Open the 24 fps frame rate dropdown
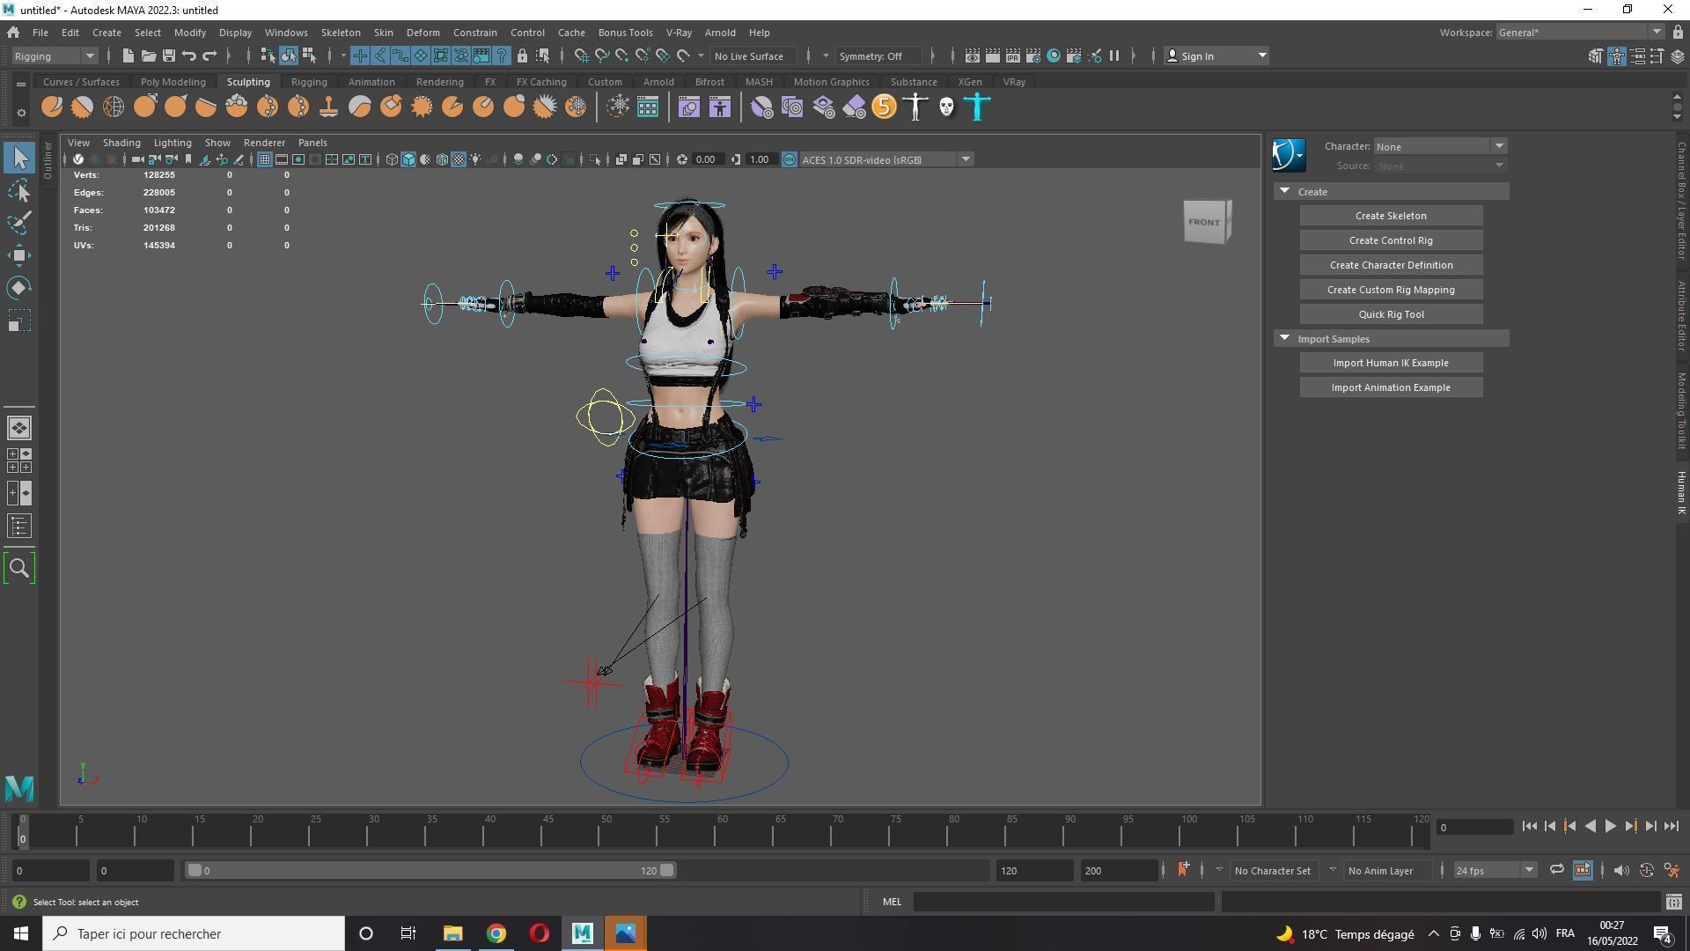Image resolution: width=1690 pixels, height=951 pixels. tap(1495, 870)
